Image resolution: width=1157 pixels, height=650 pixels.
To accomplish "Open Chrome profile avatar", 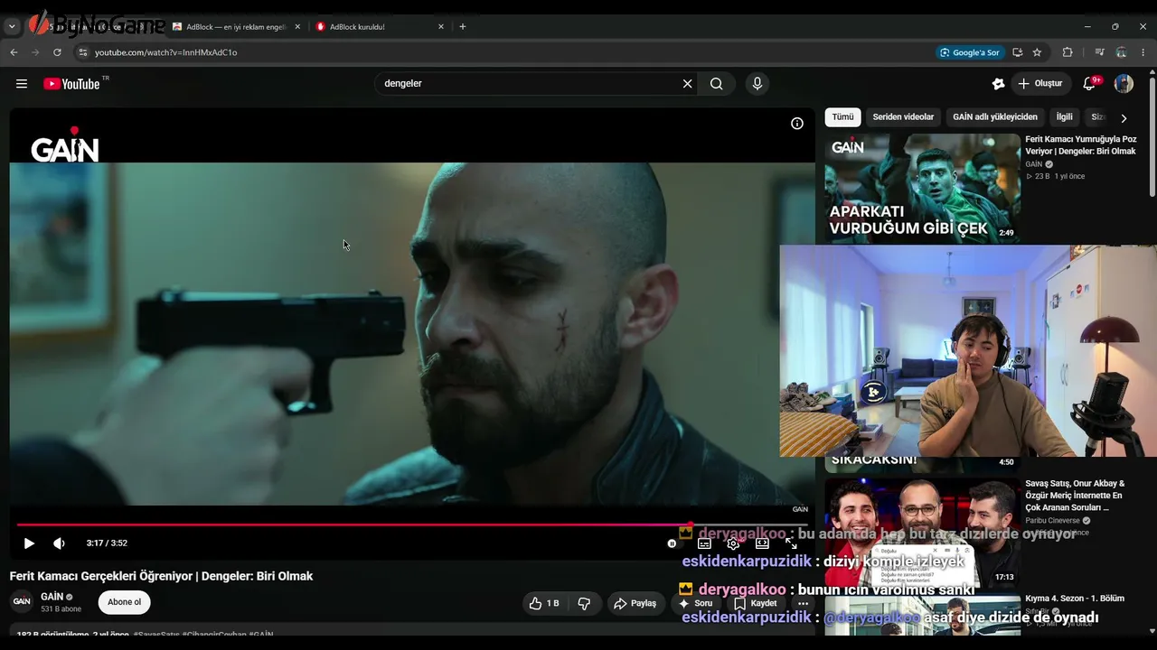I will click(1122, 52).
